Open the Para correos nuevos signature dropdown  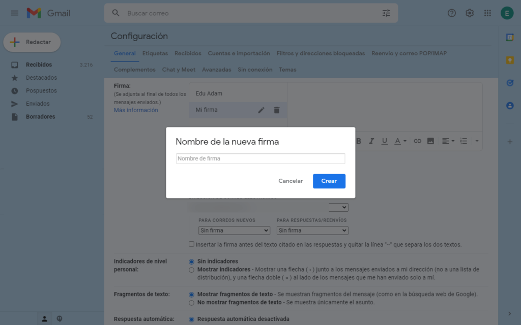[234, 231]
